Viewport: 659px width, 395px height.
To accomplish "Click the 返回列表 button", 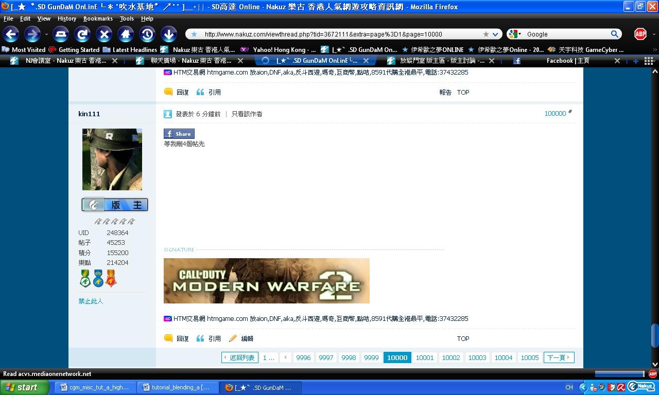I will [x=240, y=357].
